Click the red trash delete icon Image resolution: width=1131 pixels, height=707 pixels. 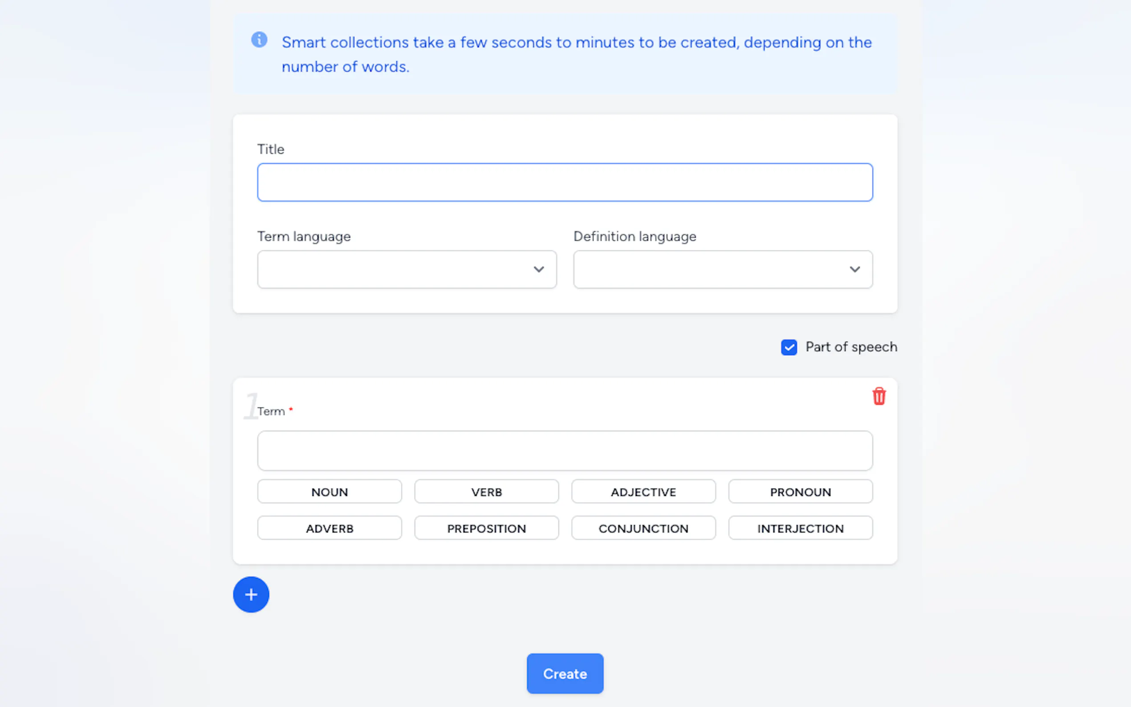[879, 396]
